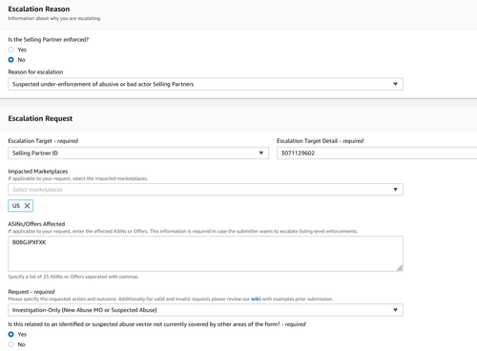Viewport: 477px width, 351px height.
Task: Select Yes for Selling Partner enforced
Action: [x=11, y=50]
